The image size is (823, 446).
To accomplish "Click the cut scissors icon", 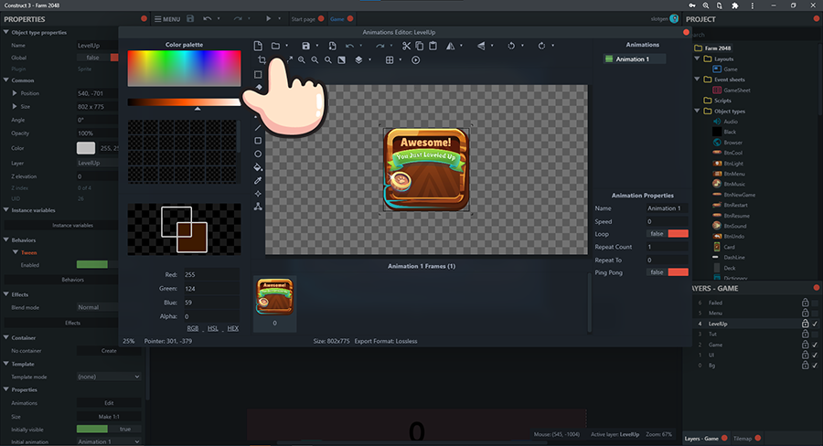I will [x=406, y=46].
